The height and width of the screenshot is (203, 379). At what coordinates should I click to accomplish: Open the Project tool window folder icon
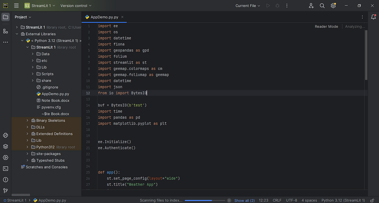pos(6,17)
